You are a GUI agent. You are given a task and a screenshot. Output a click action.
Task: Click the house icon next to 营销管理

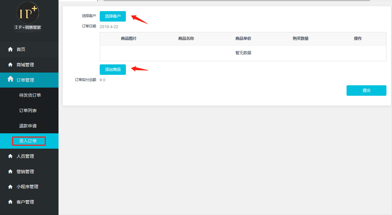click(10, 172)
